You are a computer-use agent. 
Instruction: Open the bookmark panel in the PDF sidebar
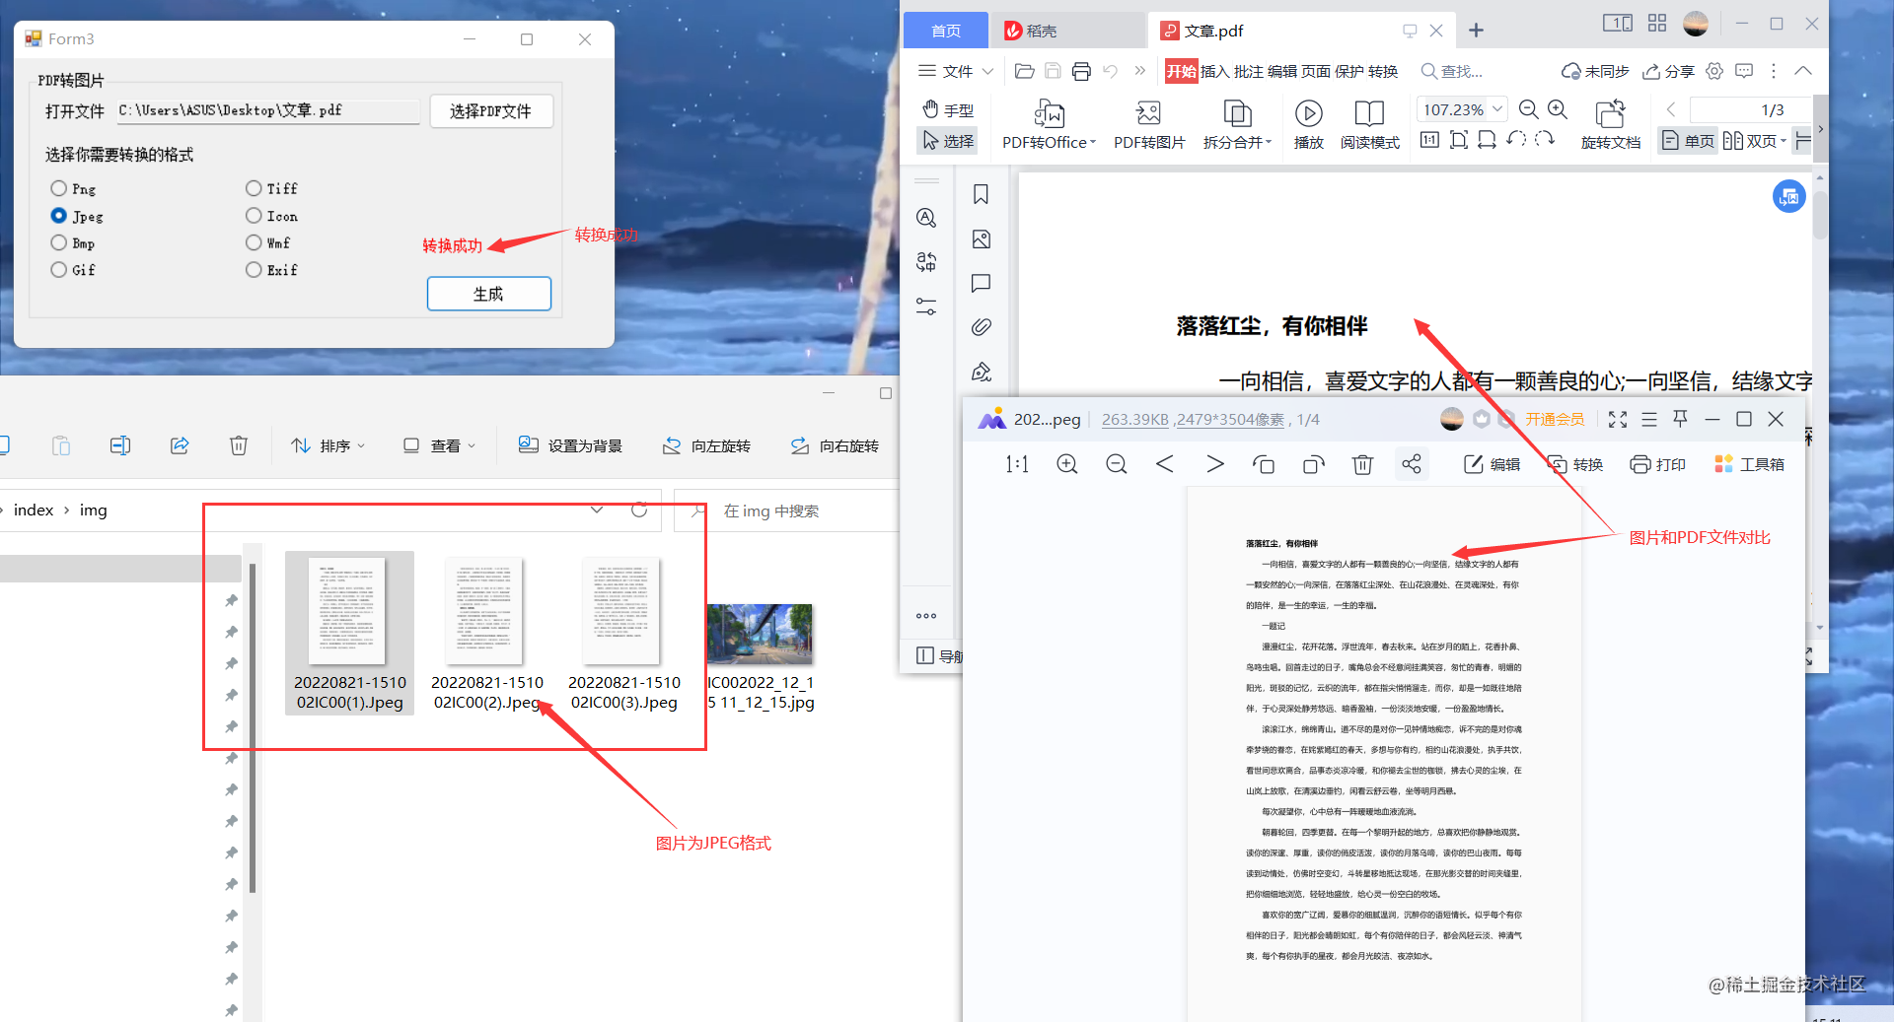point(981,194)
